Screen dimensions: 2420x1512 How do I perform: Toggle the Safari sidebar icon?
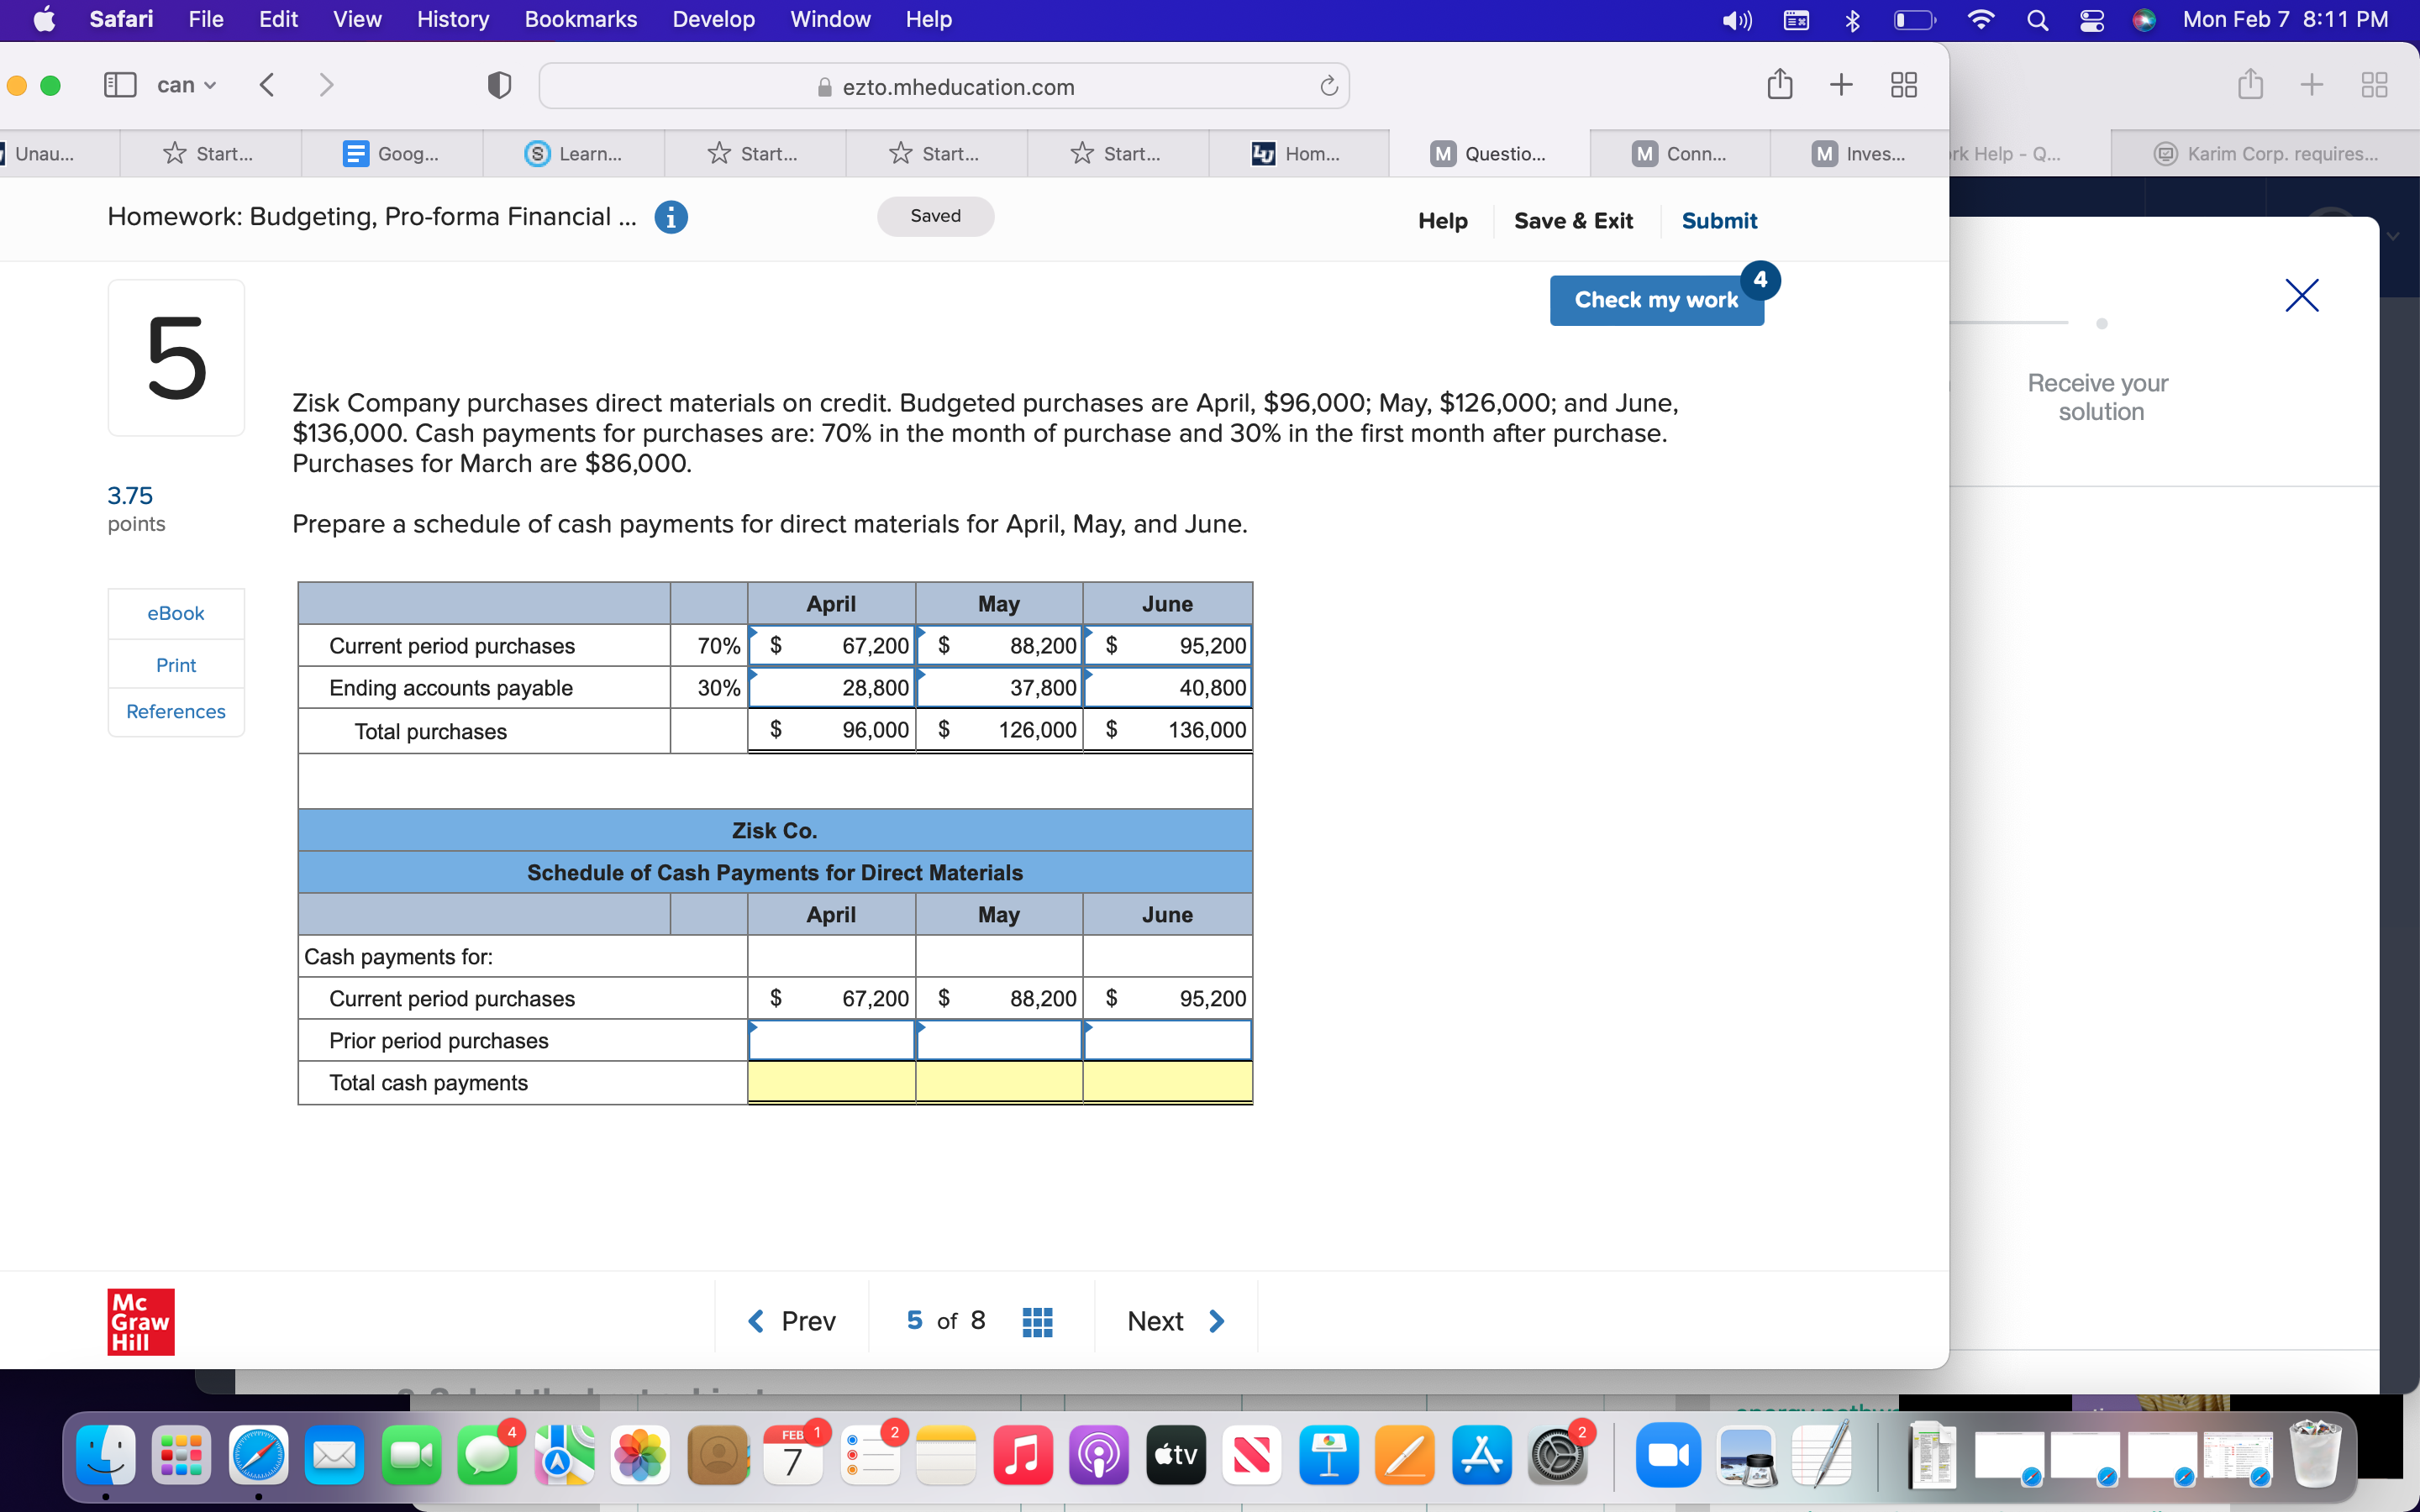pos(119,85)
